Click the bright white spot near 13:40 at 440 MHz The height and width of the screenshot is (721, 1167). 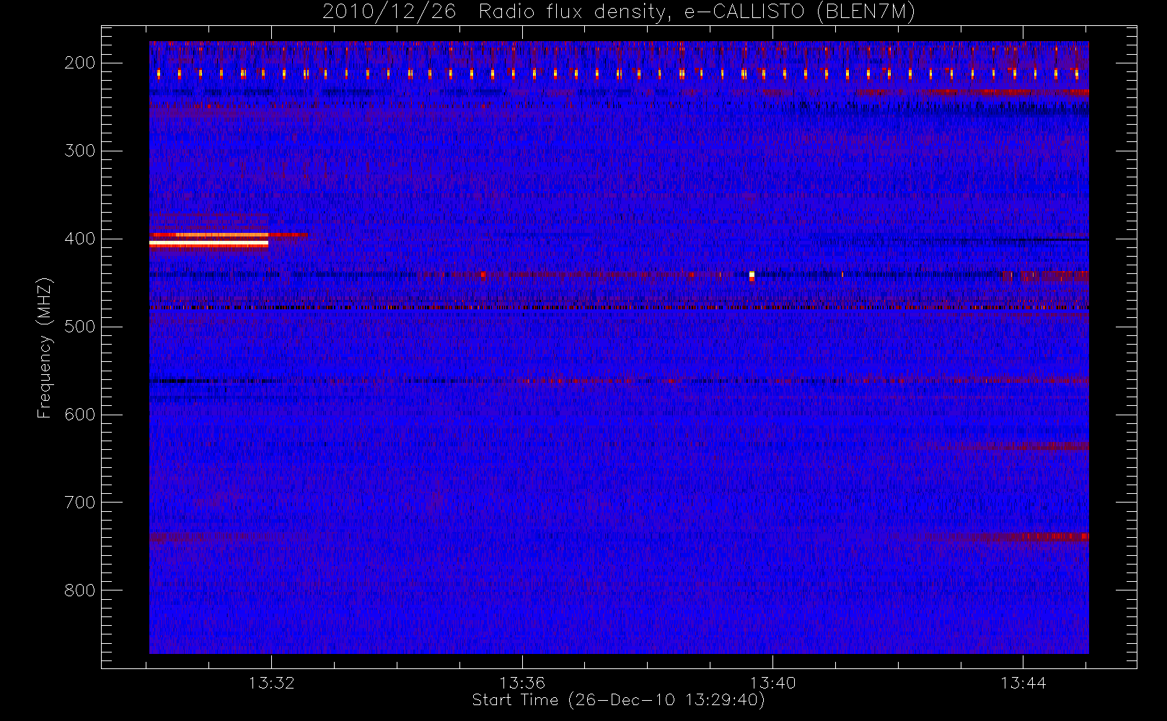click(752, 275)
